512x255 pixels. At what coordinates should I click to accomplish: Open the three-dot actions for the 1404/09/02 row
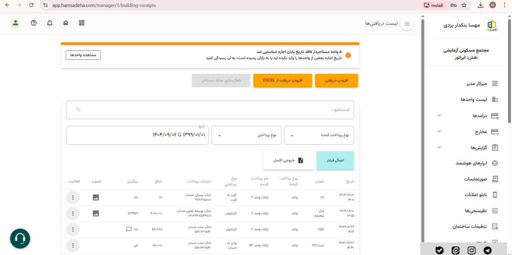click(73, 198)
